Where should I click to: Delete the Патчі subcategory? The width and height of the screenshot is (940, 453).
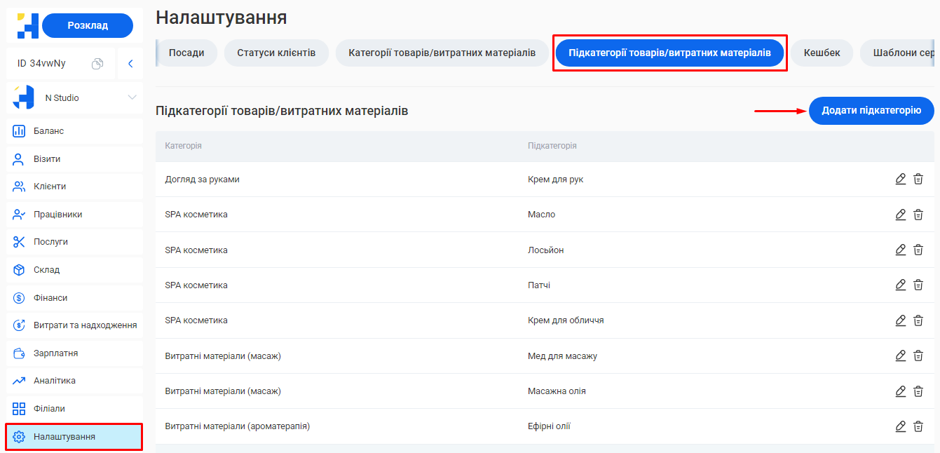[918, 285]
